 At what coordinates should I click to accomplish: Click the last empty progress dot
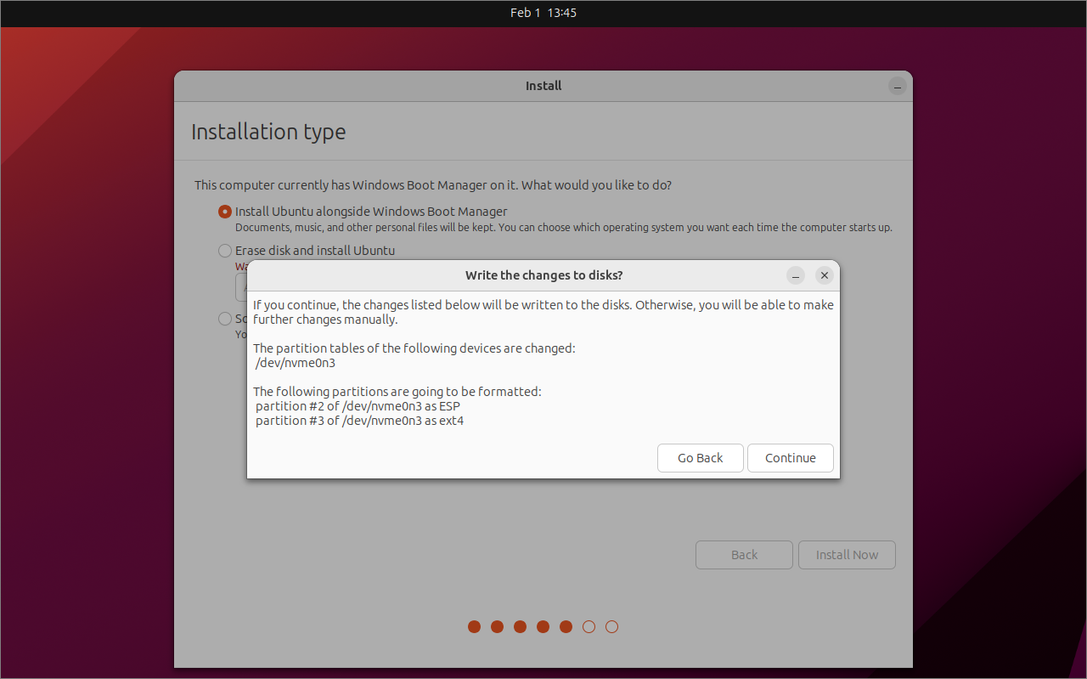click(x=611, y=627)
